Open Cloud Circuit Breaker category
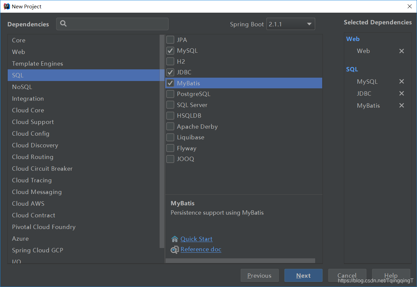The height and width of the screenshot is (287, 417). tap(83, 169)
